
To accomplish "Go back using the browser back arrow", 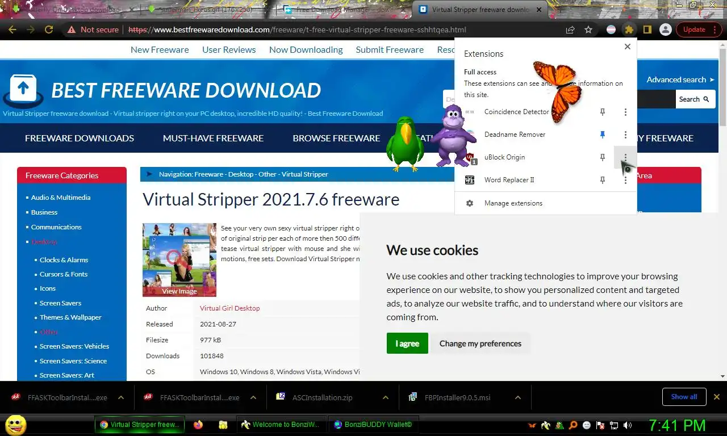I will (x=12, y=30).
